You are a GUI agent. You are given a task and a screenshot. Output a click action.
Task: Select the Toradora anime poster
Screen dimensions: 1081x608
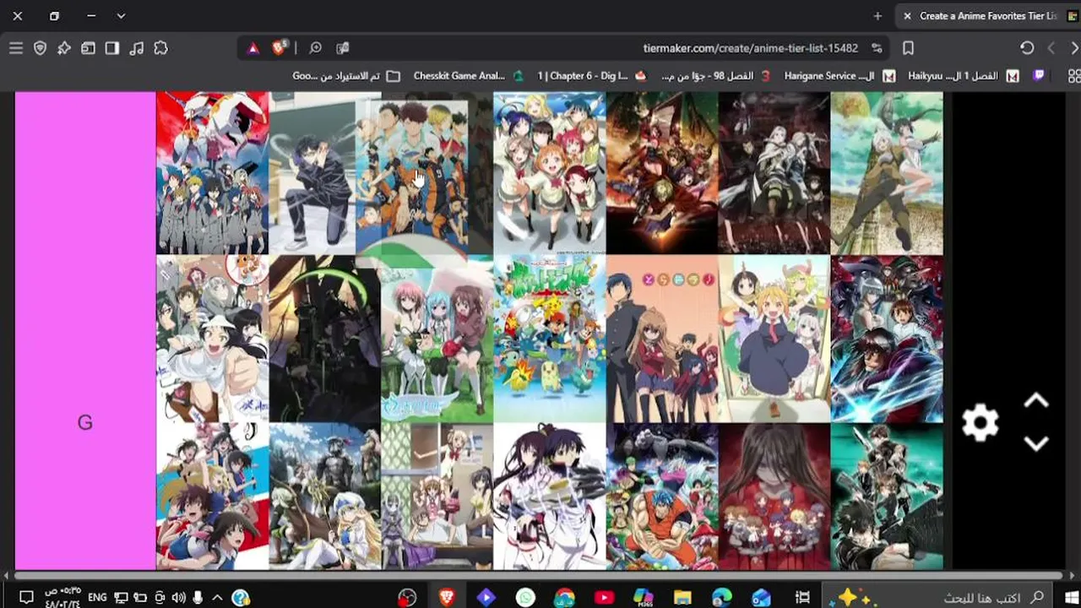tap(662, 339)
